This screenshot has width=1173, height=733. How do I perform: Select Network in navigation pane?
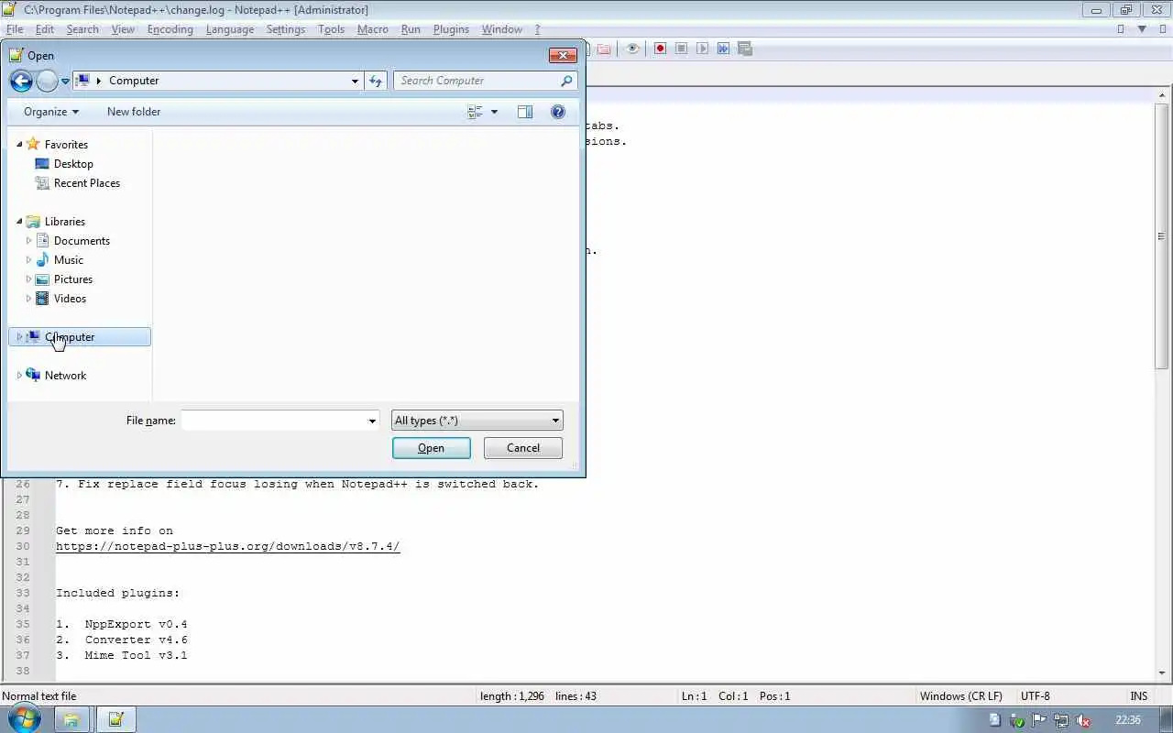point(65,376)
